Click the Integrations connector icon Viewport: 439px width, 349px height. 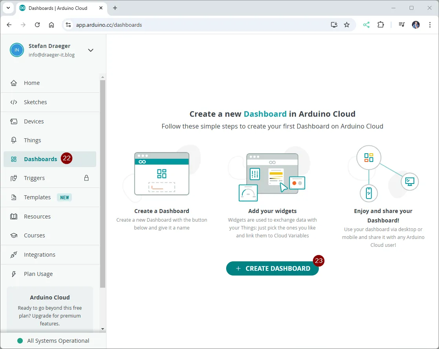pyautogui.click(x=14, y=255)
